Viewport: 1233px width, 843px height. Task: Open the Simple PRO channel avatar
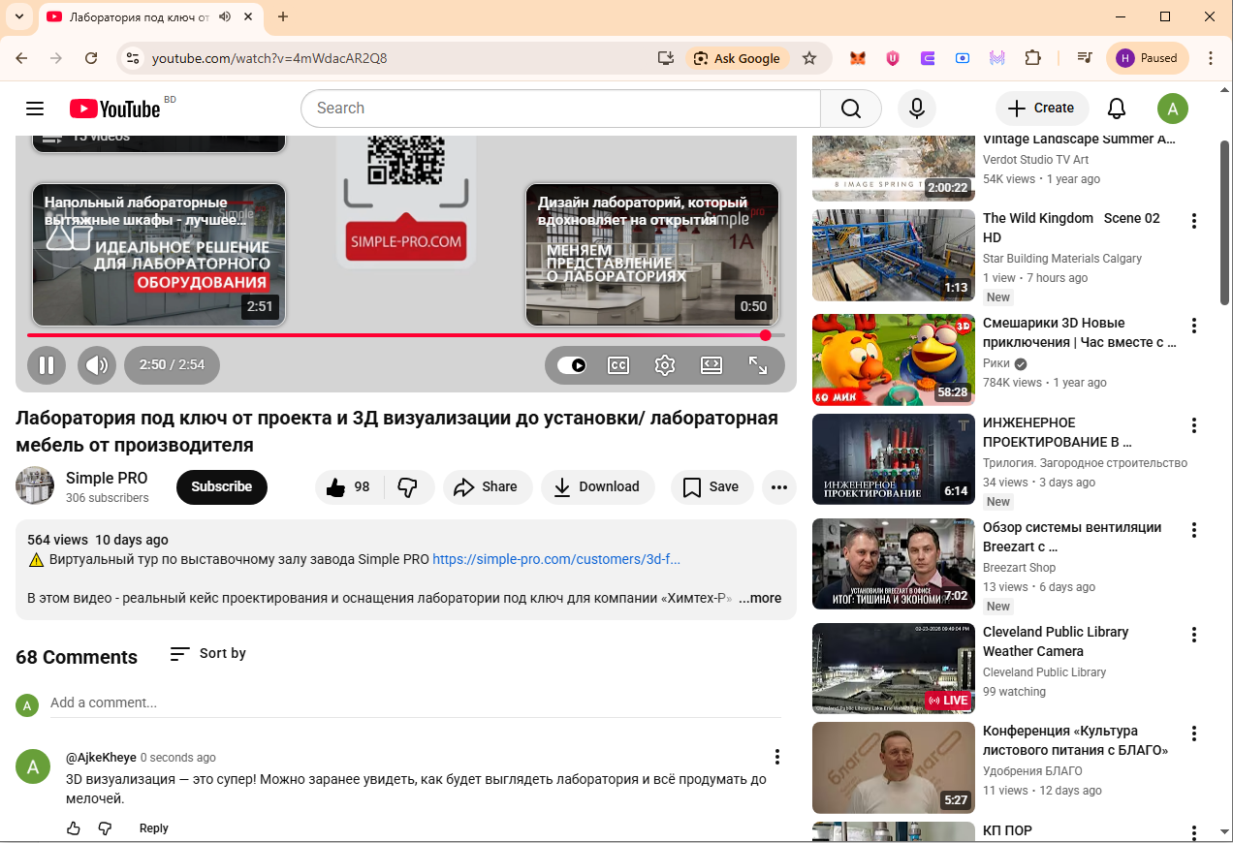pyautogui.click(x=35, y=486)
